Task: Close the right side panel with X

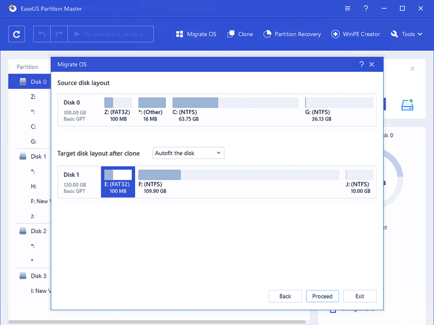Action: click(x=412, y=68)
